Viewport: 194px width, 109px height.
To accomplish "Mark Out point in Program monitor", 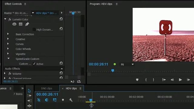I will pyautogui.click(x=153, y=80).
